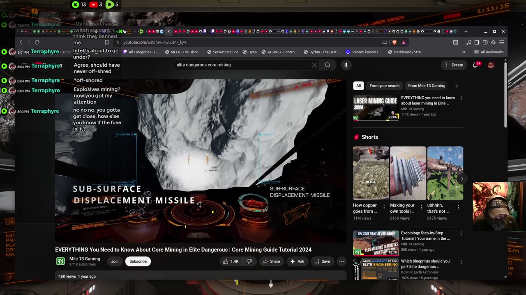Click the main video player area
This screenshot has width=526, height=295.
pyautogui.click(x=201, y=161)
